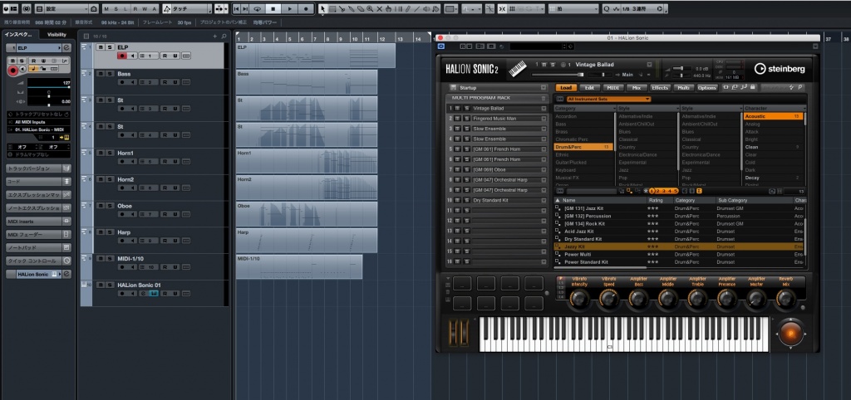851x400 pixels.
Task: Click the inspector's large red record button
Action: pos(12,71)
